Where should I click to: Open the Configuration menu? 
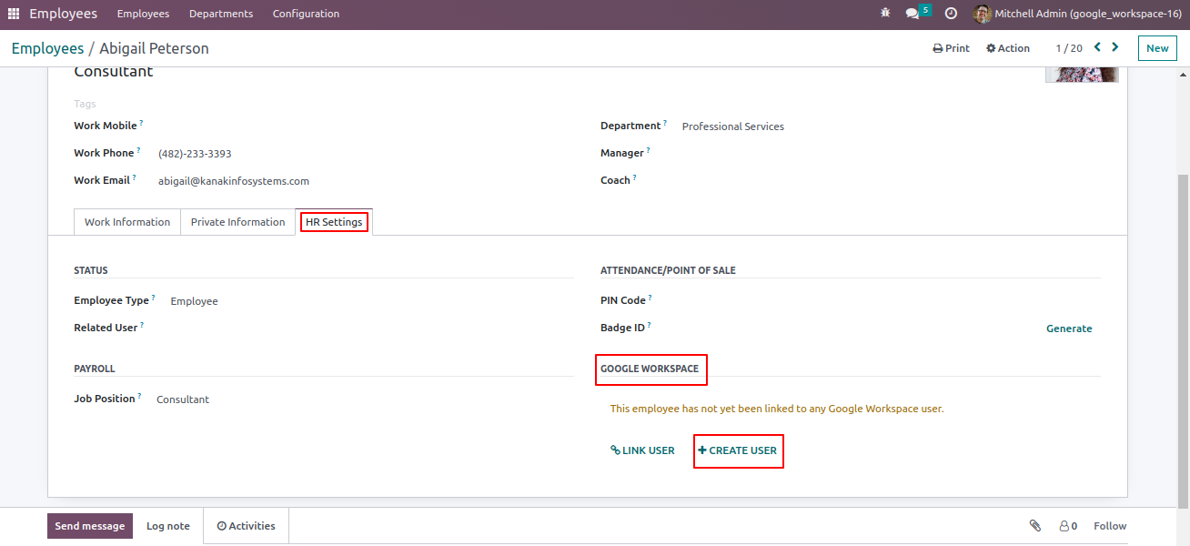pos(306,14)
